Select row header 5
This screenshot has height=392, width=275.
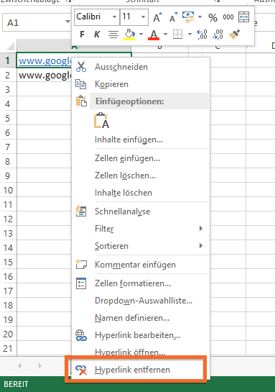tap(8, 118)
